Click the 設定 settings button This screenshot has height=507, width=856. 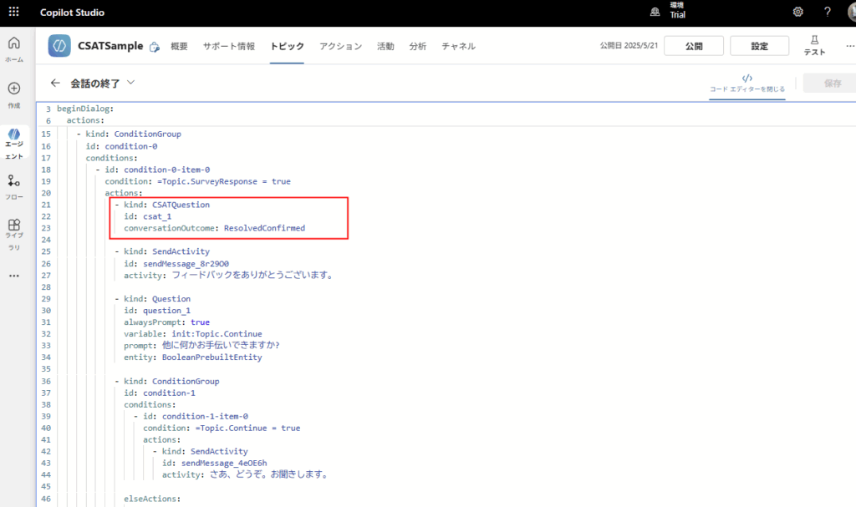click(759, 46)
